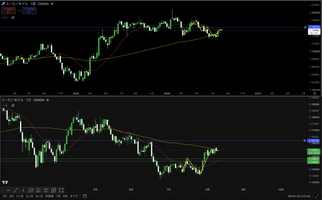Viewport: 322px width, 200px height.
Task: Expand the weekly chart indicators legend (7)
Action: point(5,18)
